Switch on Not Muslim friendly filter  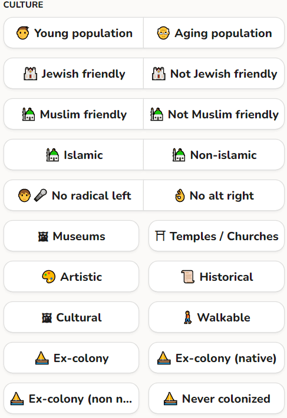point(214,114)
